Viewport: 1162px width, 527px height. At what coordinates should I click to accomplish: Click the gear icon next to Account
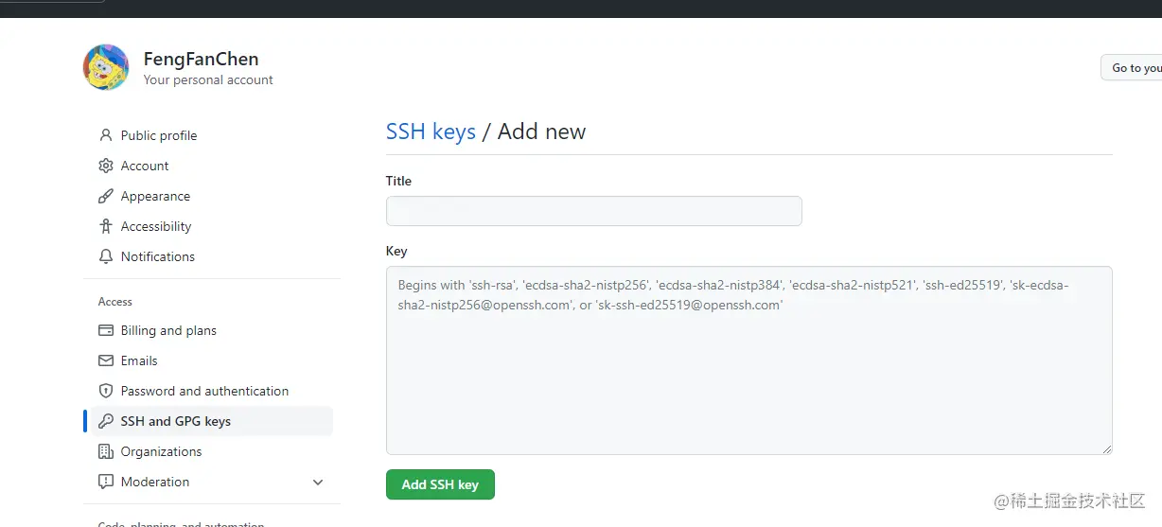click(106, 166)
